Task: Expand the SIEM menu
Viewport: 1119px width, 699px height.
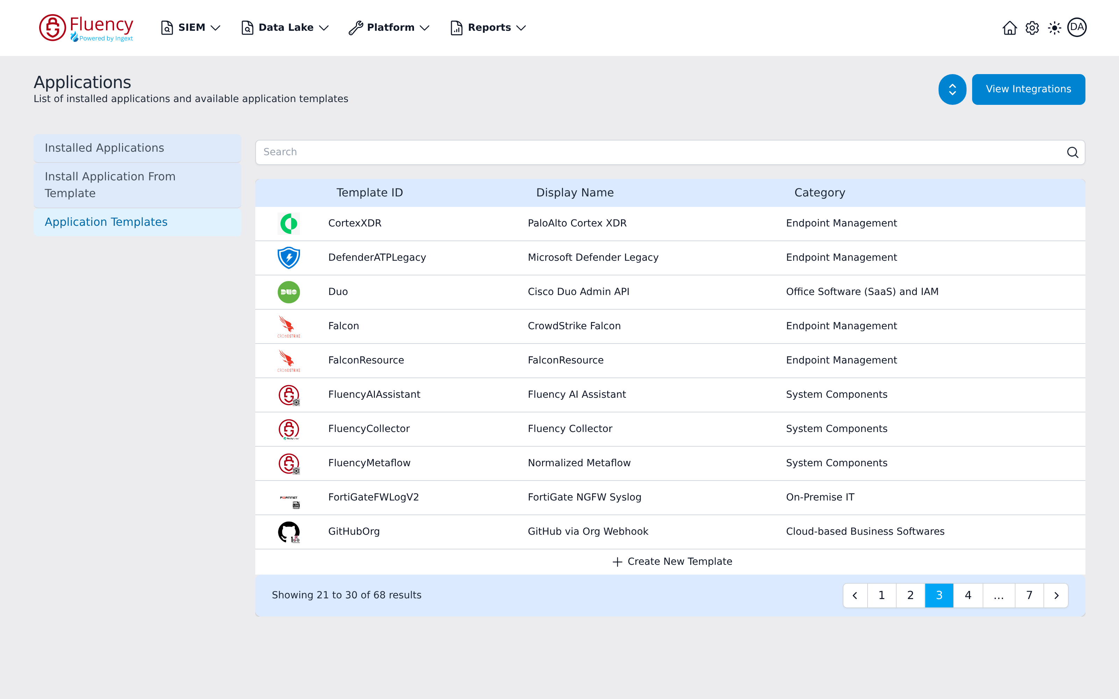Action: 190,28
